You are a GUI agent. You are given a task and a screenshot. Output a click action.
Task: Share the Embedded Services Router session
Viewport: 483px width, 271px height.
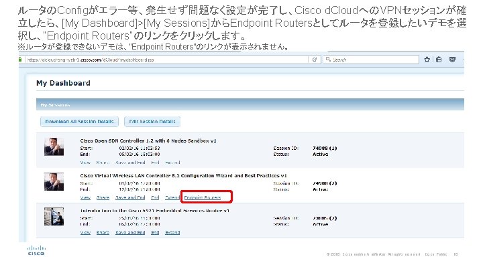pos(103,233)
